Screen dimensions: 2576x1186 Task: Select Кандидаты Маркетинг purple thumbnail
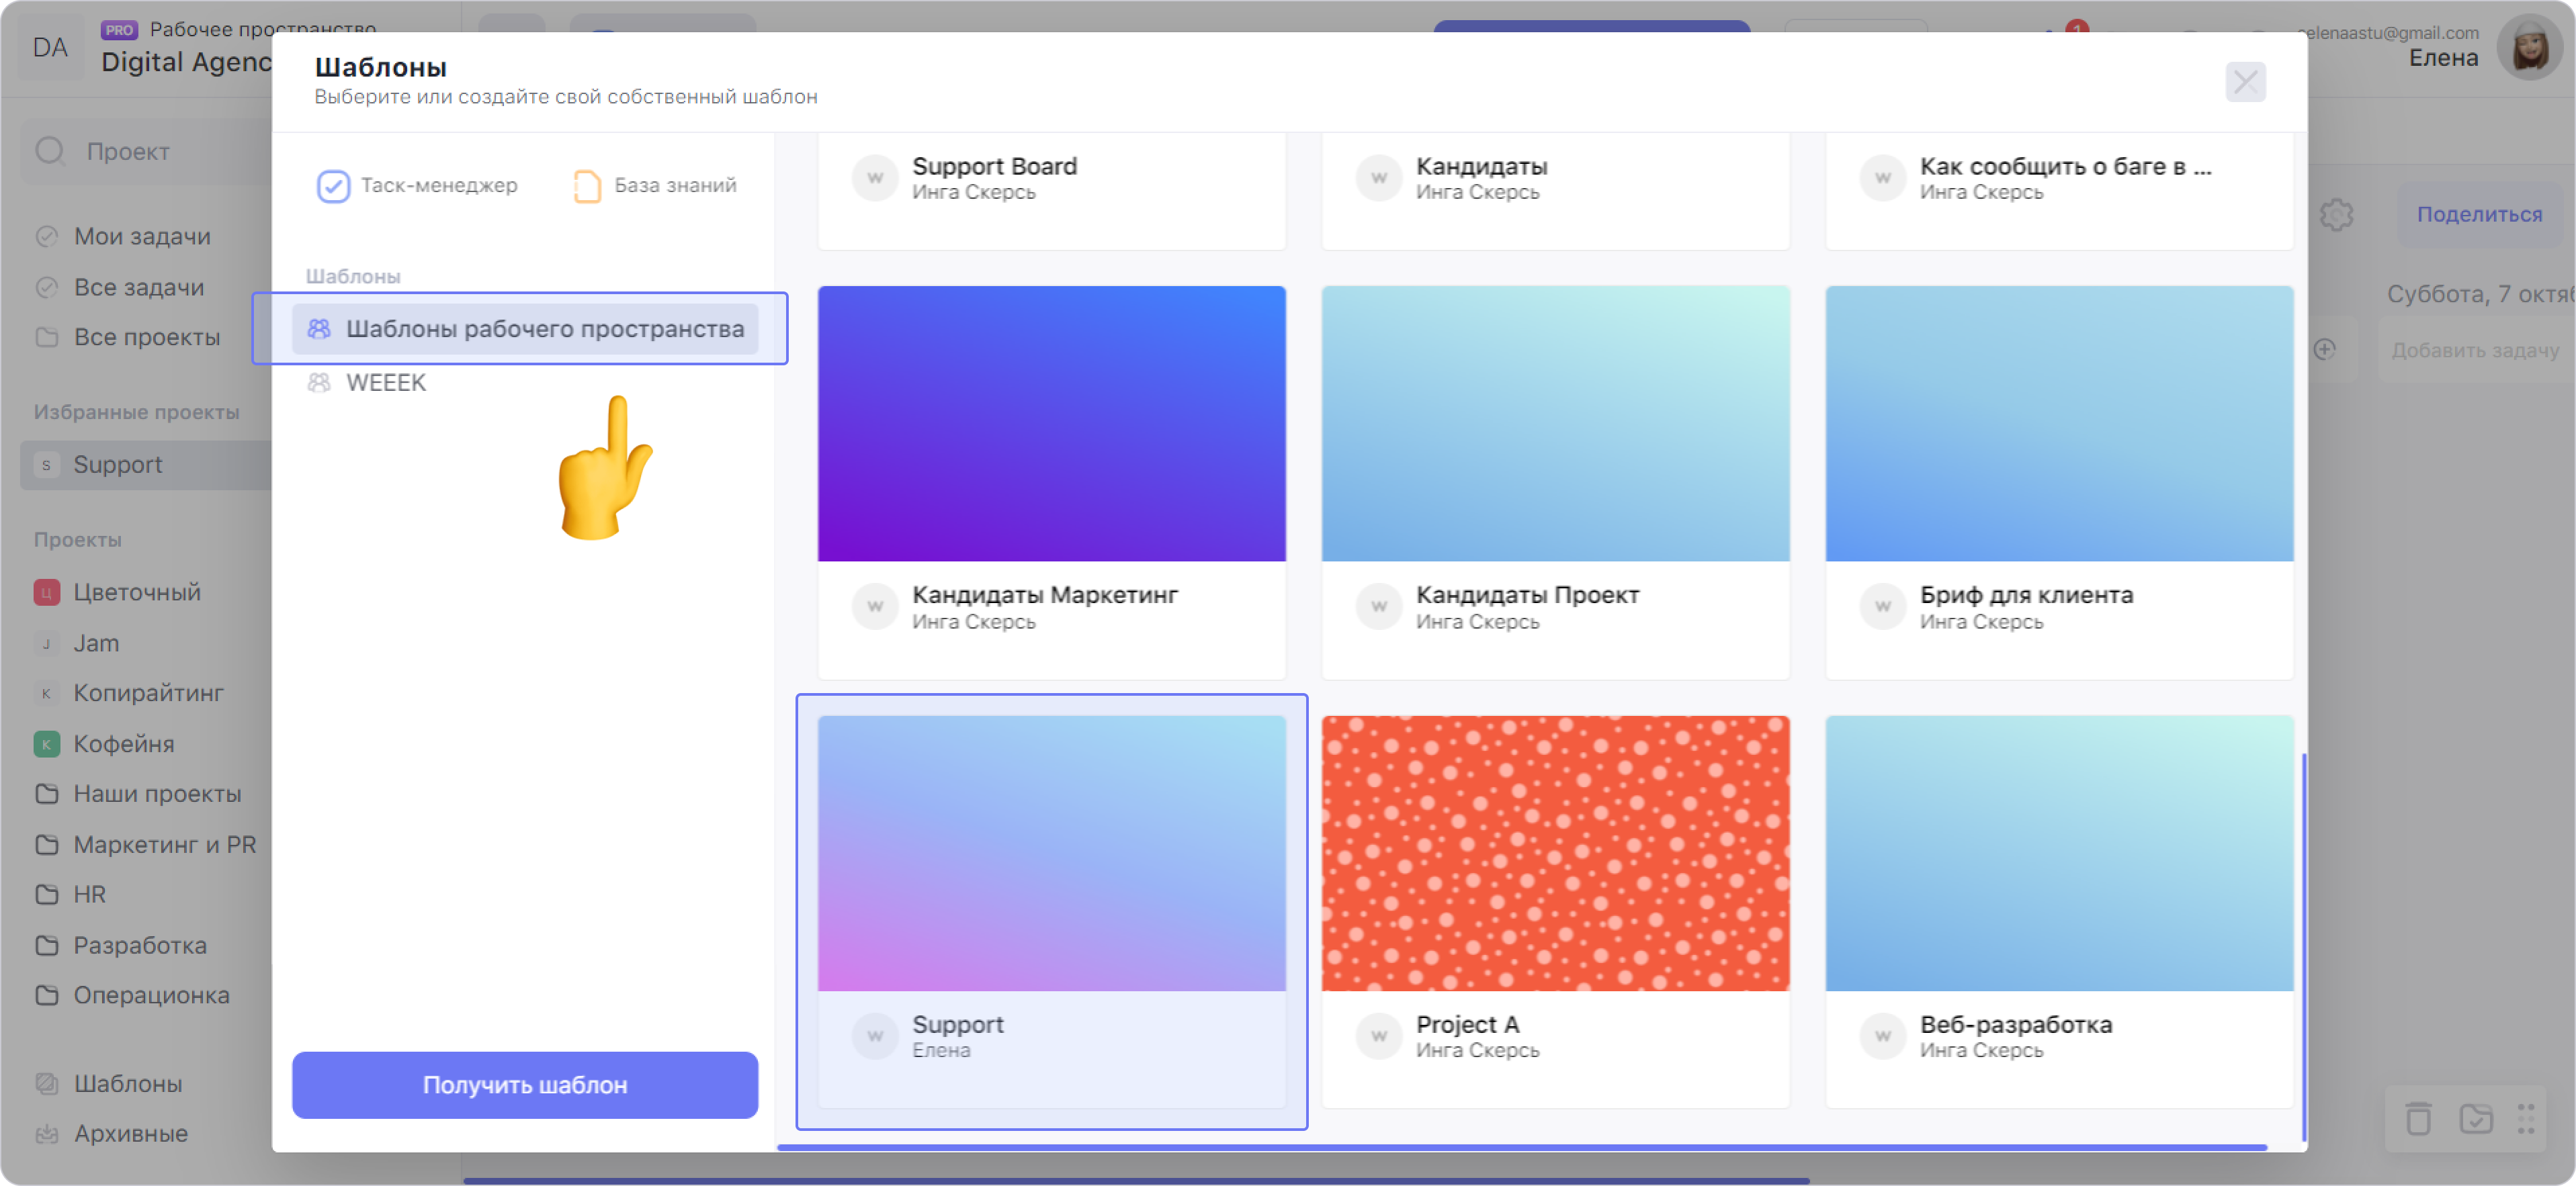pos(1051,424)
